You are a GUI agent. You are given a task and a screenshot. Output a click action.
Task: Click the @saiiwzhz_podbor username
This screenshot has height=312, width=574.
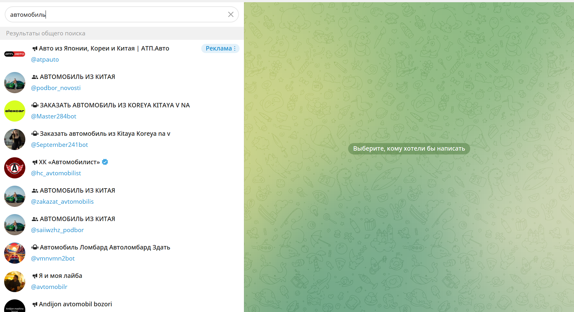click(x=57, y=230)
